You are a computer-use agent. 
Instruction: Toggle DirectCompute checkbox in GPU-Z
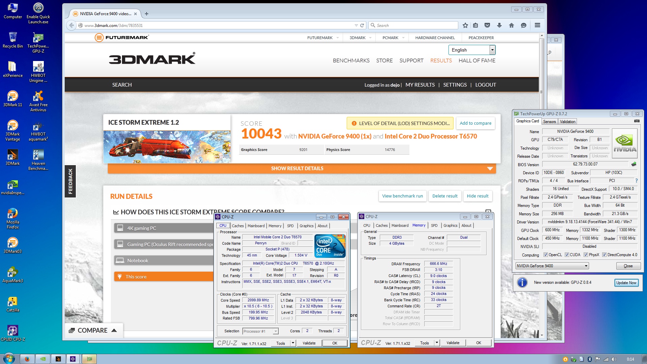click(604, 255)
